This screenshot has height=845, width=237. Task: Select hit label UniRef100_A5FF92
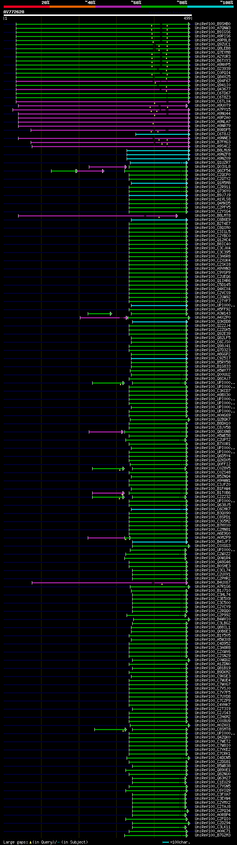pyautogui.click(x=213, y=309)
